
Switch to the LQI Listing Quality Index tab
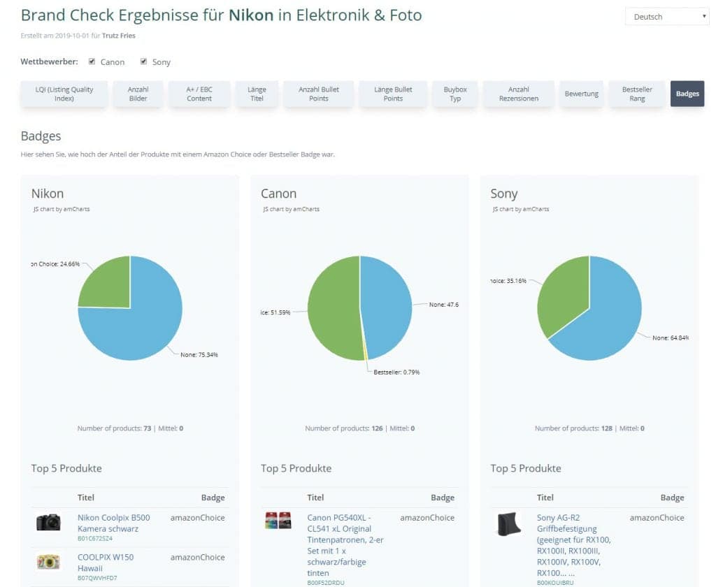(64, 94)
